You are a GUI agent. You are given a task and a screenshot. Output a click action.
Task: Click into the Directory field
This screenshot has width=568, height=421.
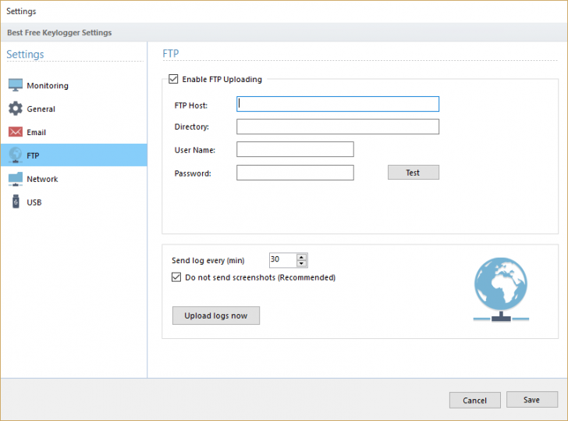point(338,127)
